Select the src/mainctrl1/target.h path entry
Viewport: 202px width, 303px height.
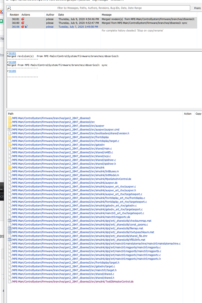64,270
